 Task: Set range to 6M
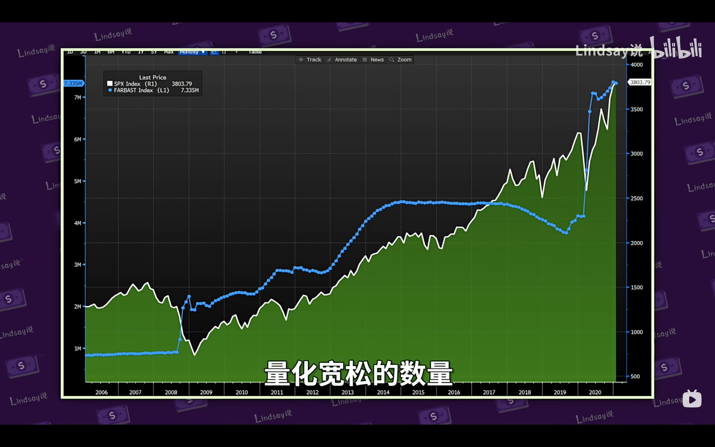point(111,52)
